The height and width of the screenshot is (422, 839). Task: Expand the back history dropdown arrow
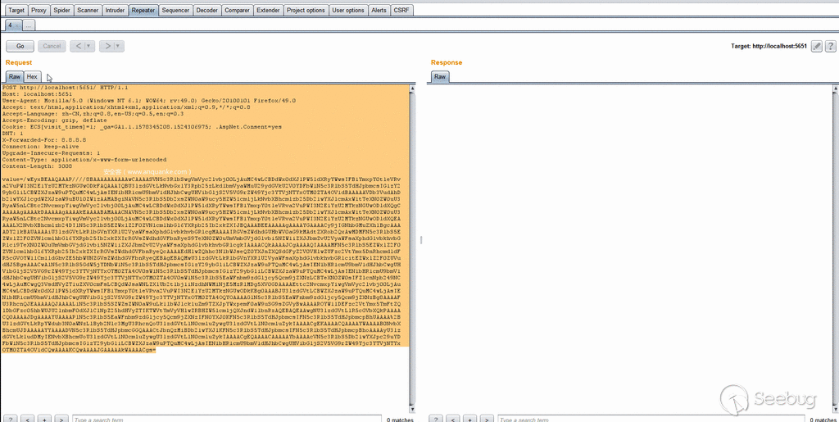90,47
